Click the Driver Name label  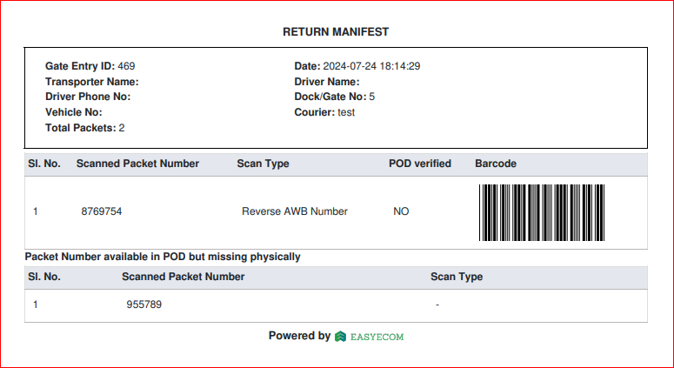pos(327,82)
